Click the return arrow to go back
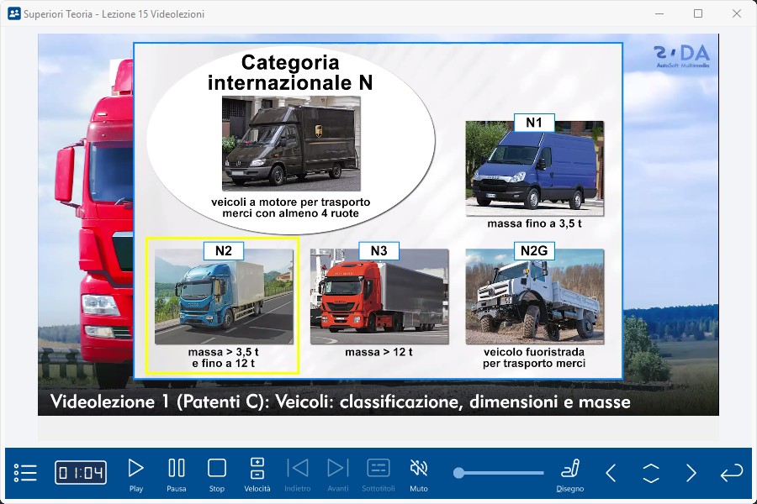This screenshot has width=757, height=504. tap(731, 473)
